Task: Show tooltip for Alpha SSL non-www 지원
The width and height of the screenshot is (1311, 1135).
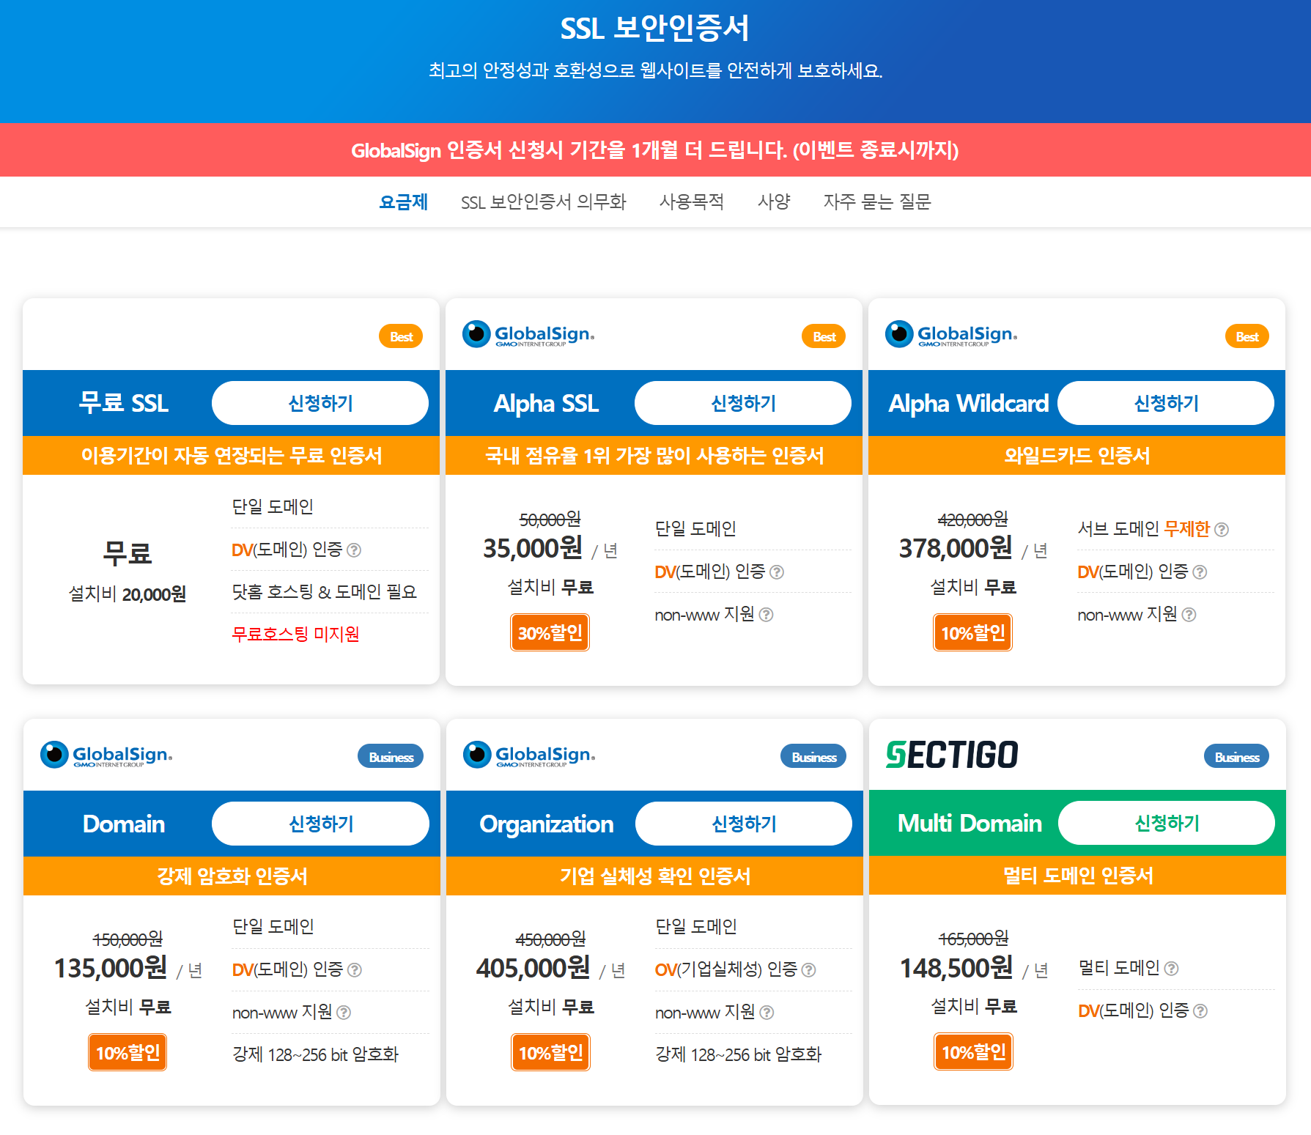Action: click(766, 615)
